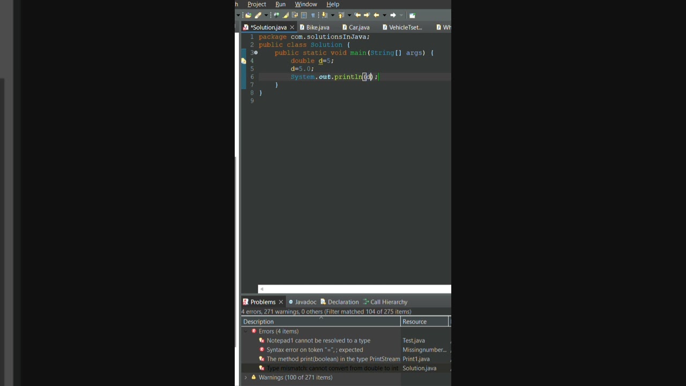686x386 pixels.
Task: Open the Window menu
Action: coord(306,4)
